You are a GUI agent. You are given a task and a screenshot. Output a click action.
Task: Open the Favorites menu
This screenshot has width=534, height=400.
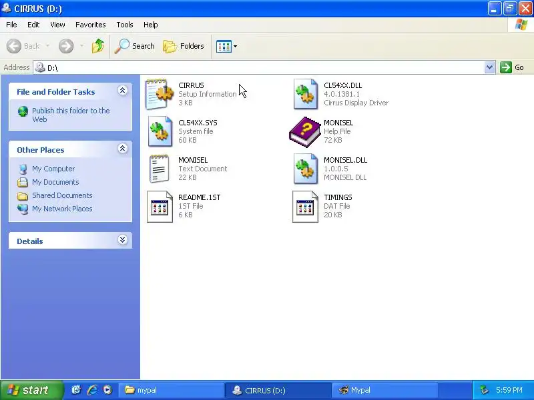pos(91,25)
